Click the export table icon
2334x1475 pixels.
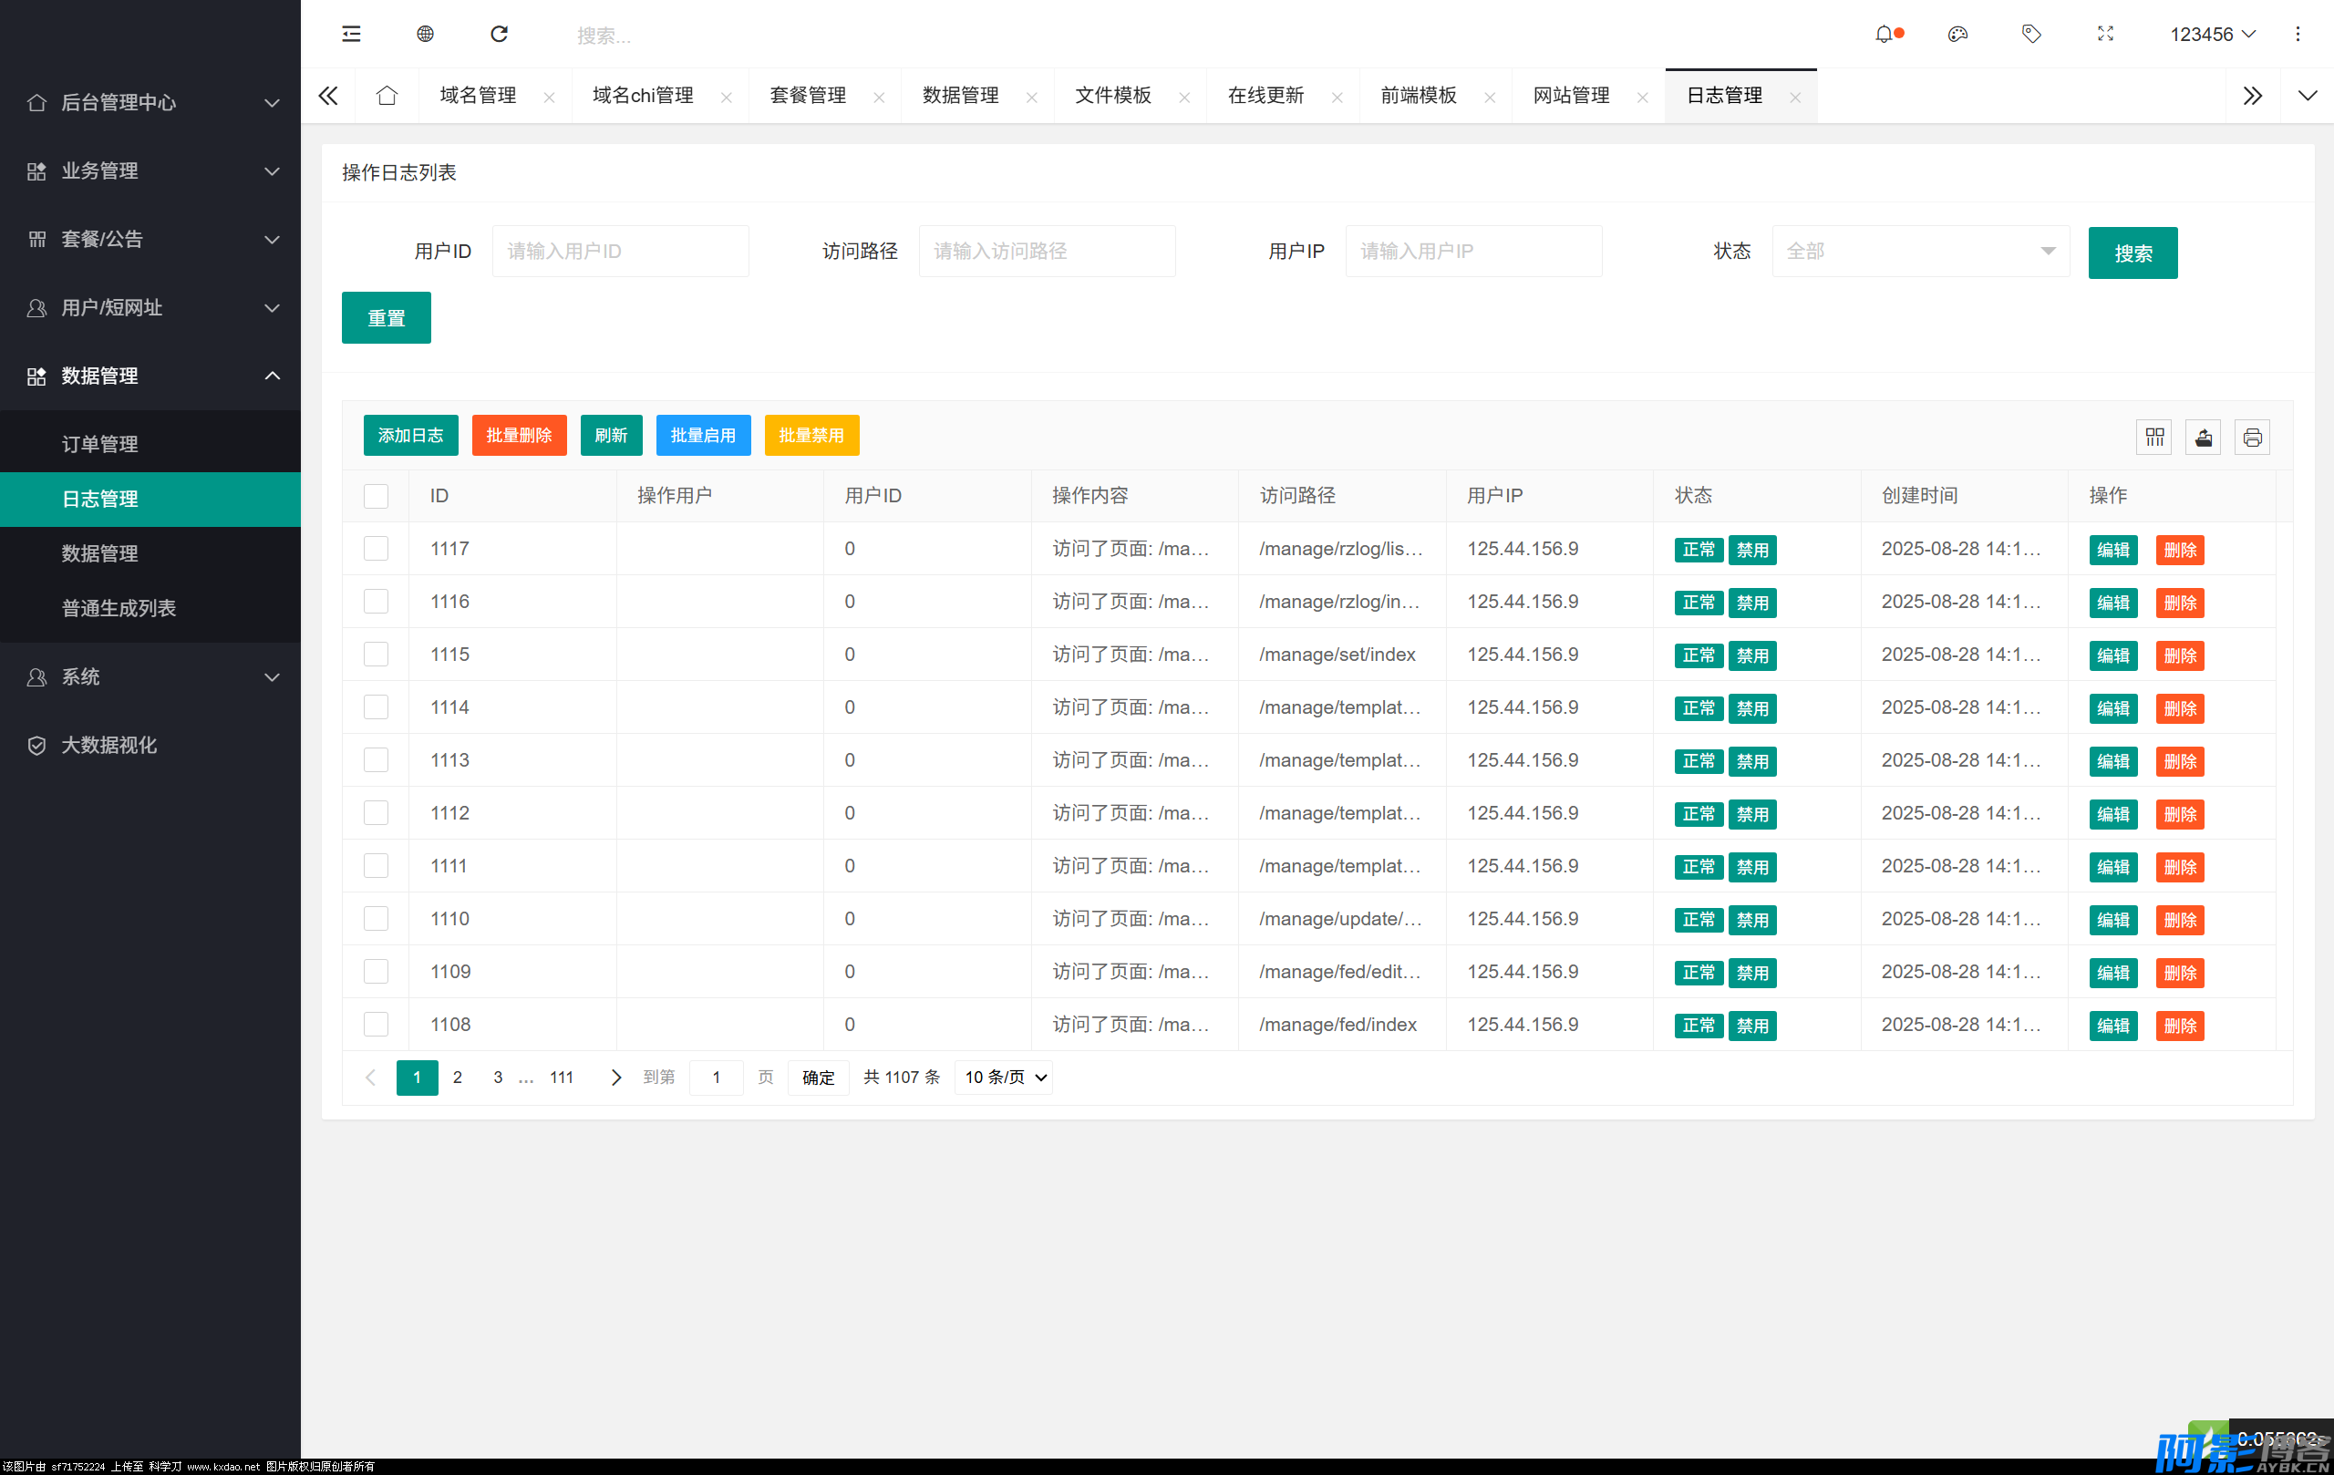2203,437
